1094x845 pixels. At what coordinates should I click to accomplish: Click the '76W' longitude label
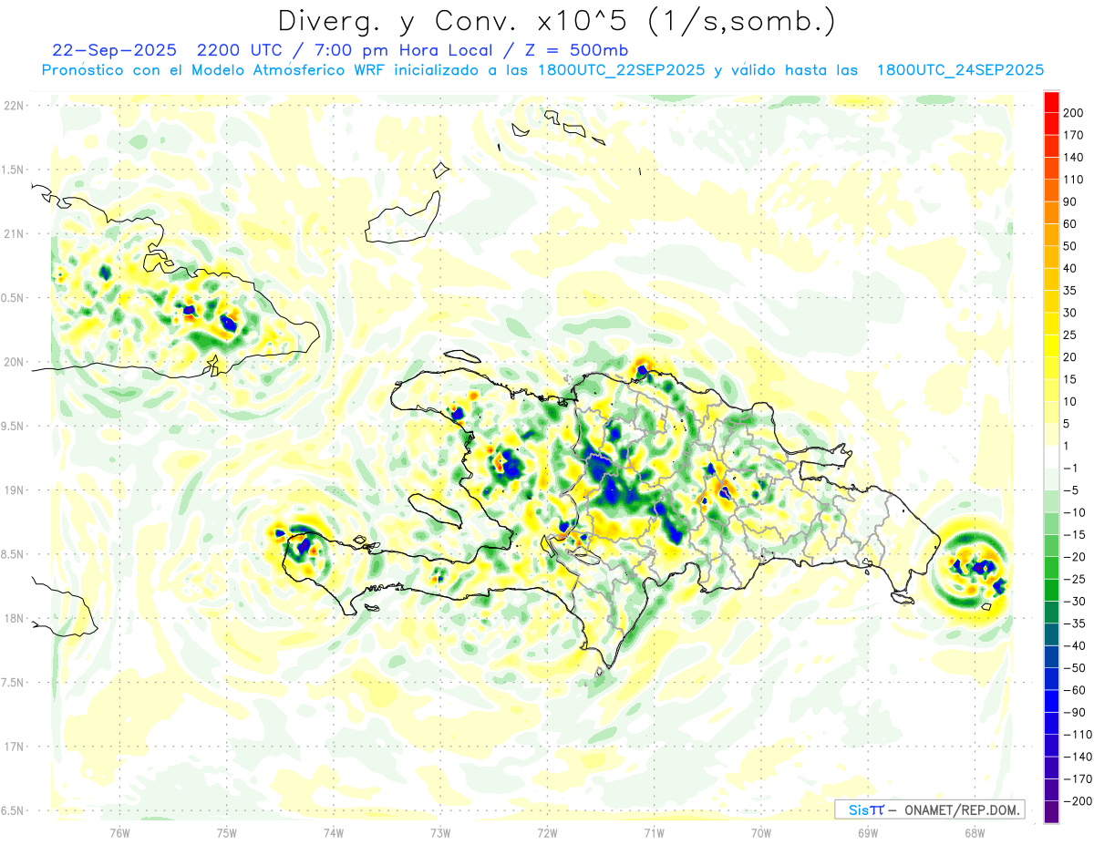click(119, 832)
